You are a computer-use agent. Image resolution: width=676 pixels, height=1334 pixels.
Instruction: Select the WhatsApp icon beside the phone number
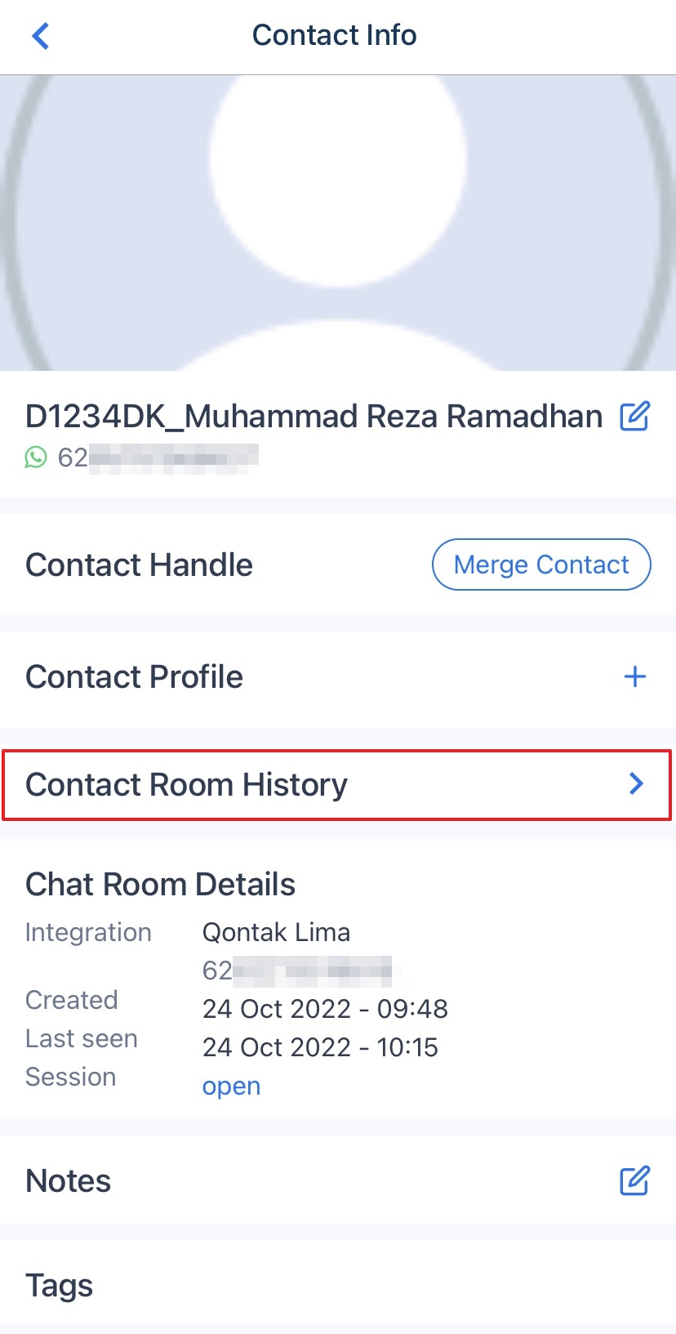click(x=36, y=458)
